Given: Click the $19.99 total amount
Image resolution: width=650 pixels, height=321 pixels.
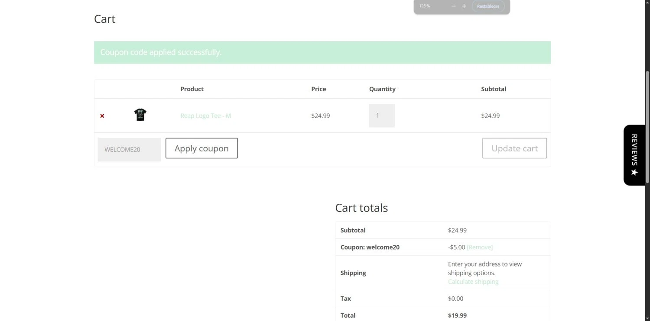Looking at the screenshot, I should point(457,315).
